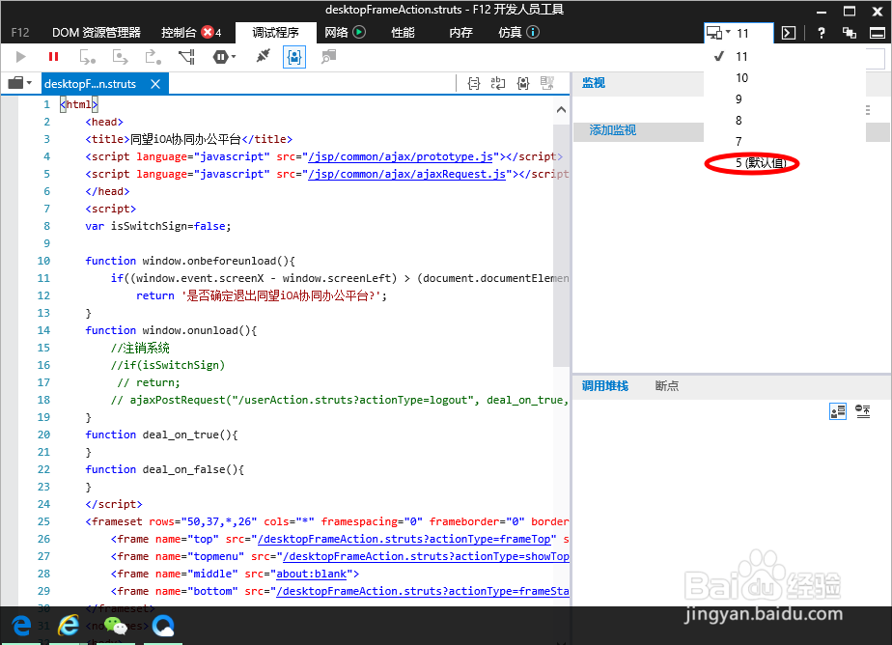This screenshot has height=645, width=892.
Task: Open the blue browser taskbar icon
Action: [163, 627]
